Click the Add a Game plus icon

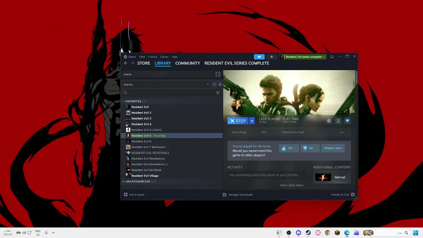[126, 195]
